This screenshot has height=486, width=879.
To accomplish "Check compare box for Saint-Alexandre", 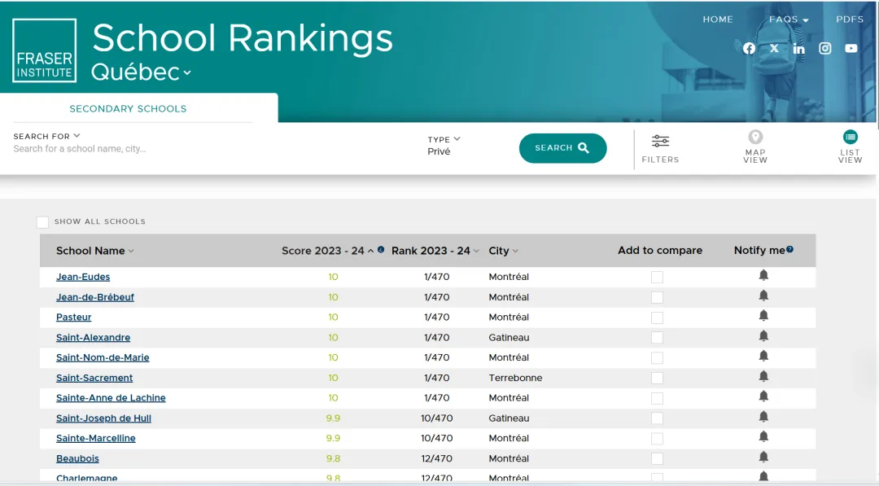I will tap(657, 338).
